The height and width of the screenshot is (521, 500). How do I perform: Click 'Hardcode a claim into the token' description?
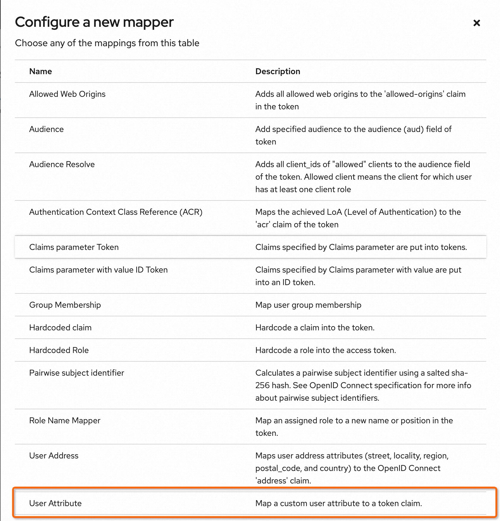[x=315, y=328]
